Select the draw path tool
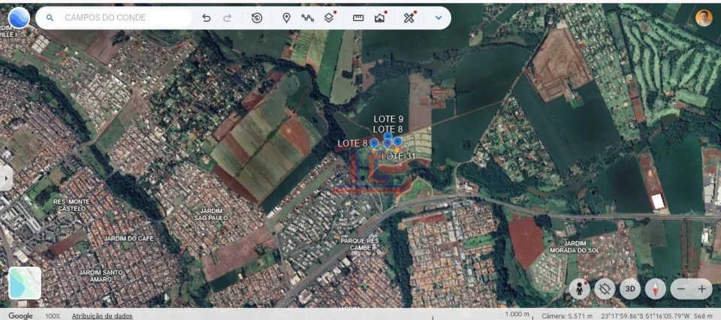721x320 pixels. coord(307,17)
